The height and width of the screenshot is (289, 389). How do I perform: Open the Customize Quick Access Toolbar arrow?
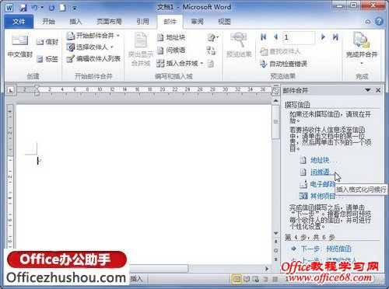(75, 8)
